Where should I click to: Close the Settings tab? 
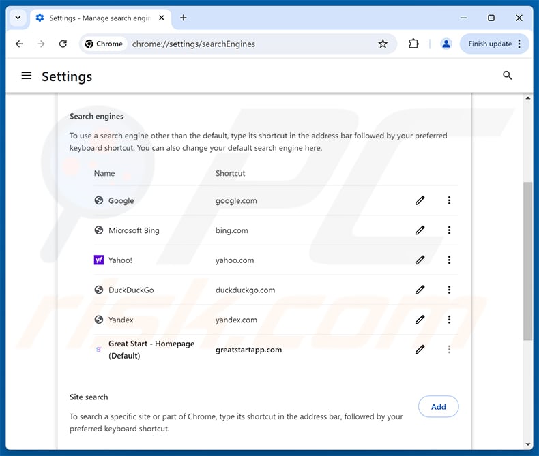(161, 18)
